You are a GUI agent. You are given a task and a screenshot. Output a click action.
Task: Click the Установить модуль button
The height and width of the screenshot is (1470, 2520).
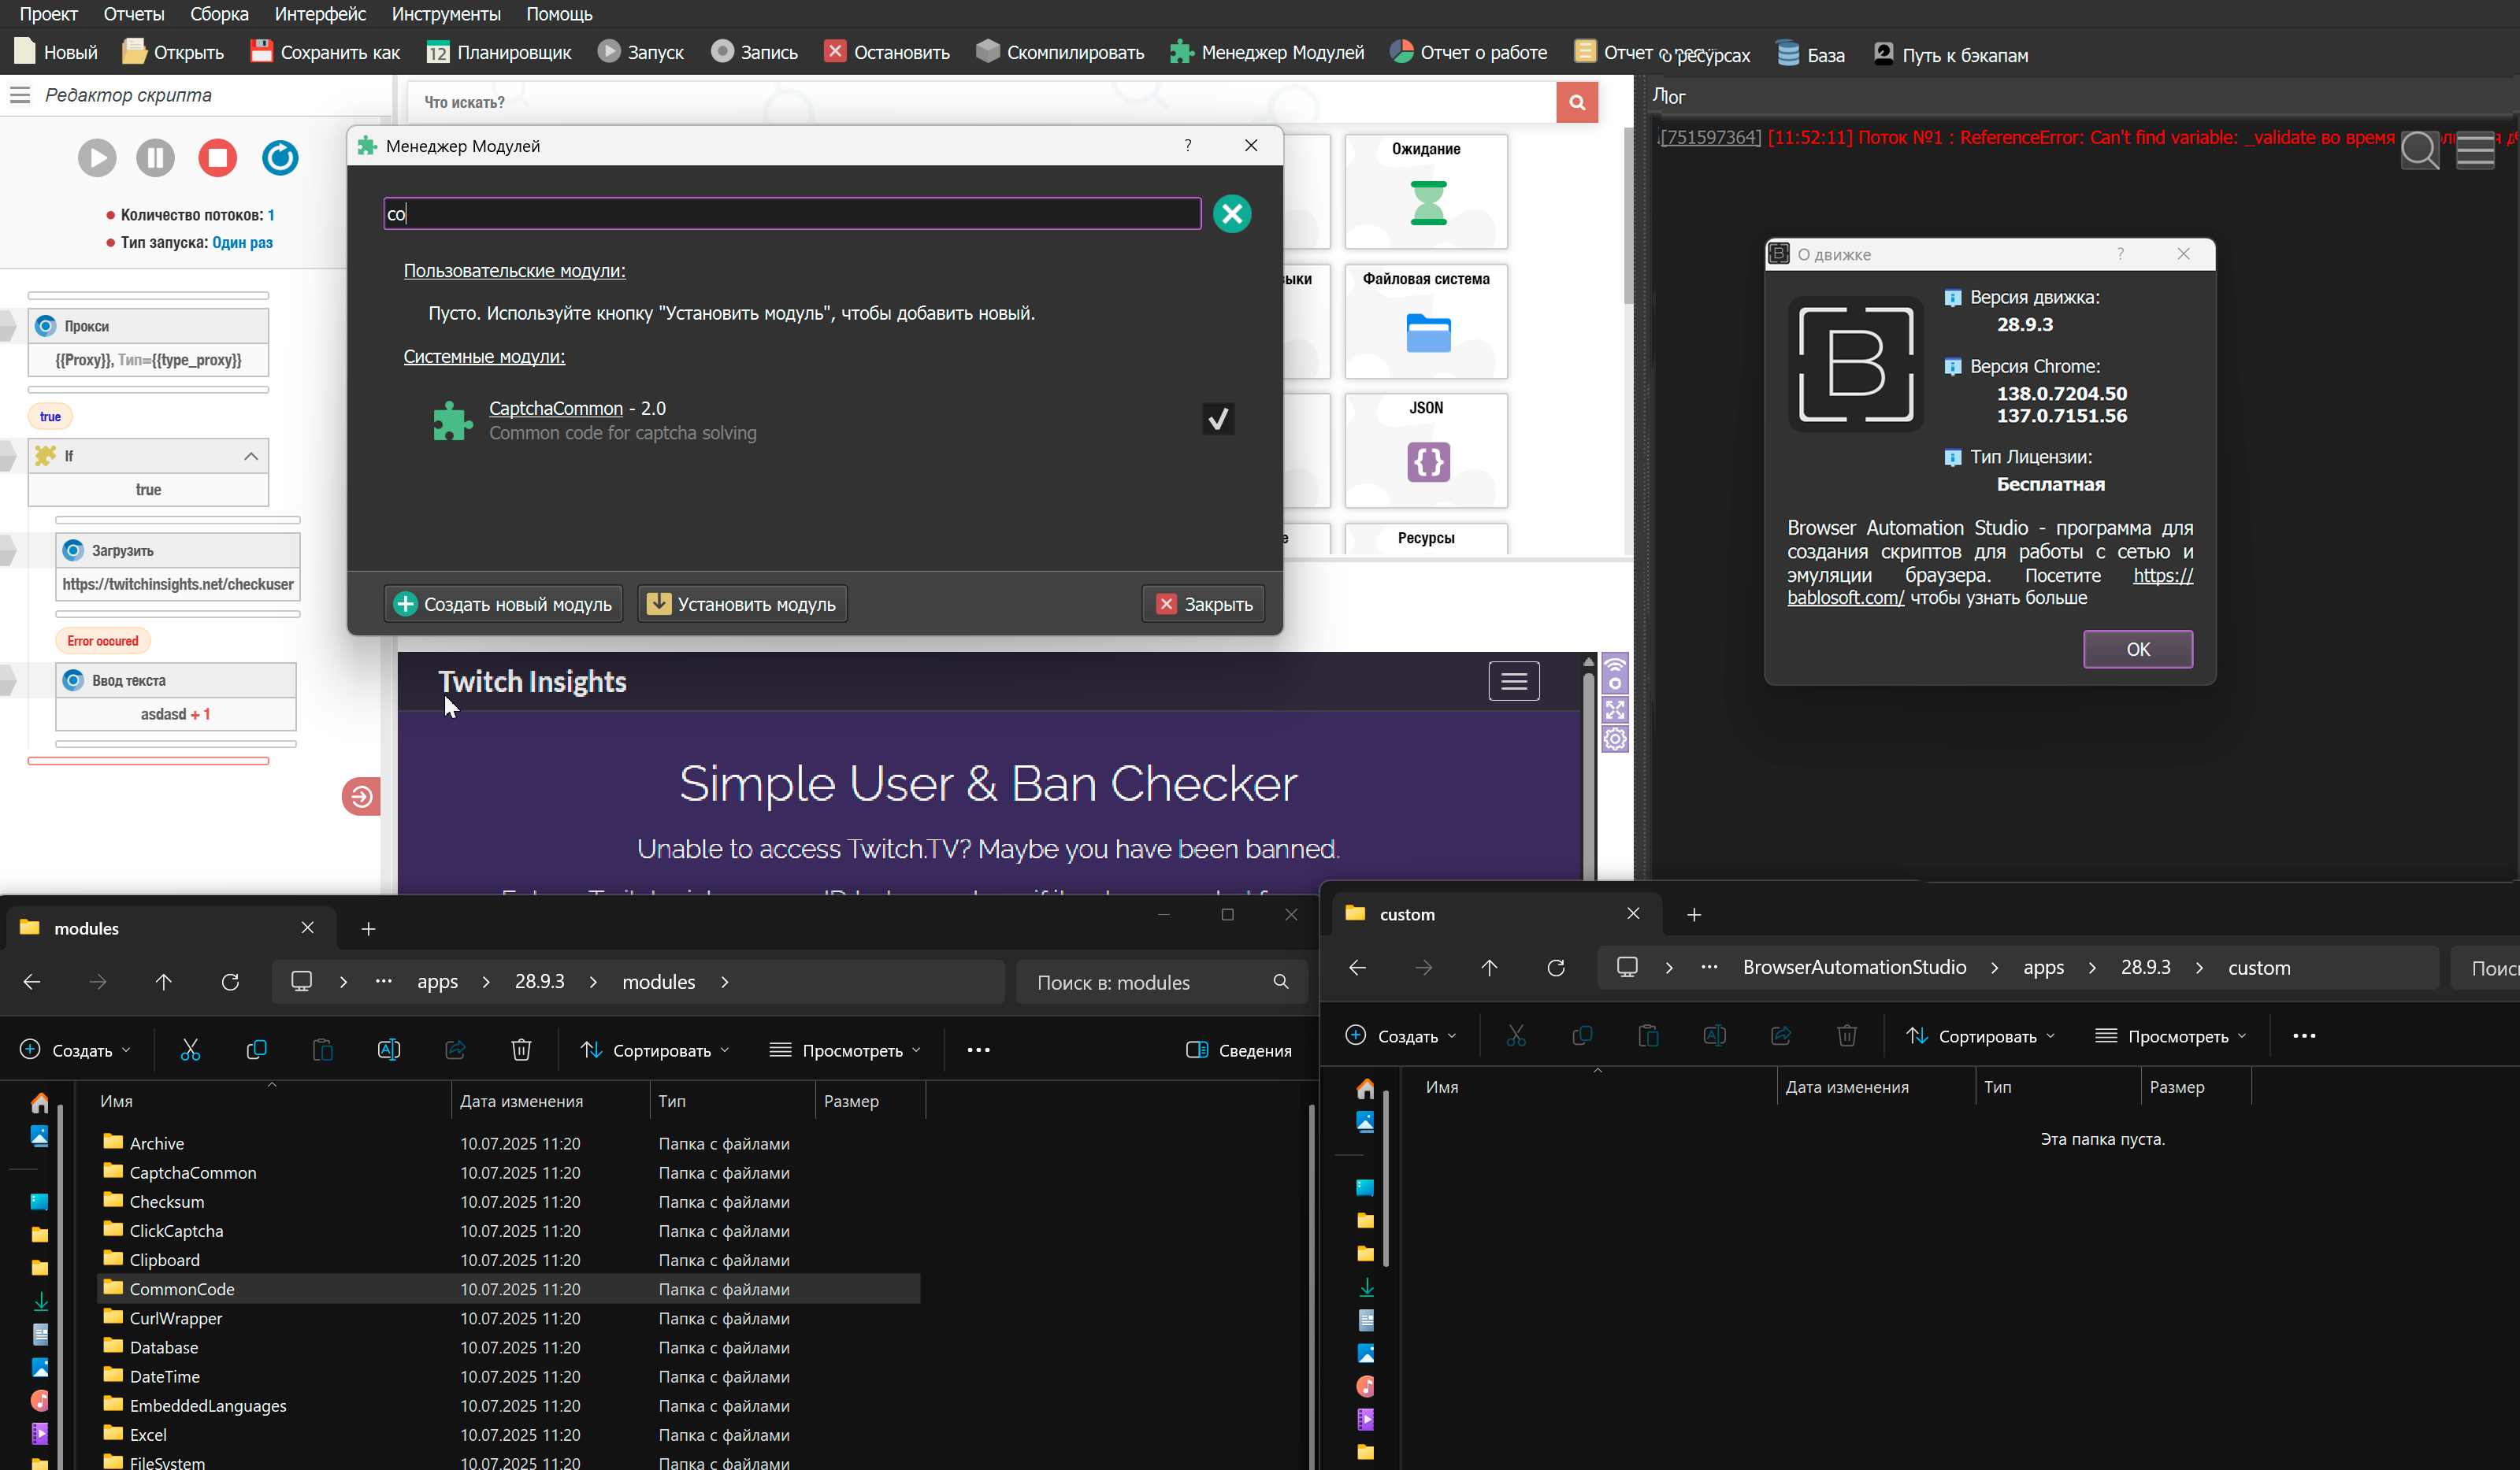(x=742, y=605)
